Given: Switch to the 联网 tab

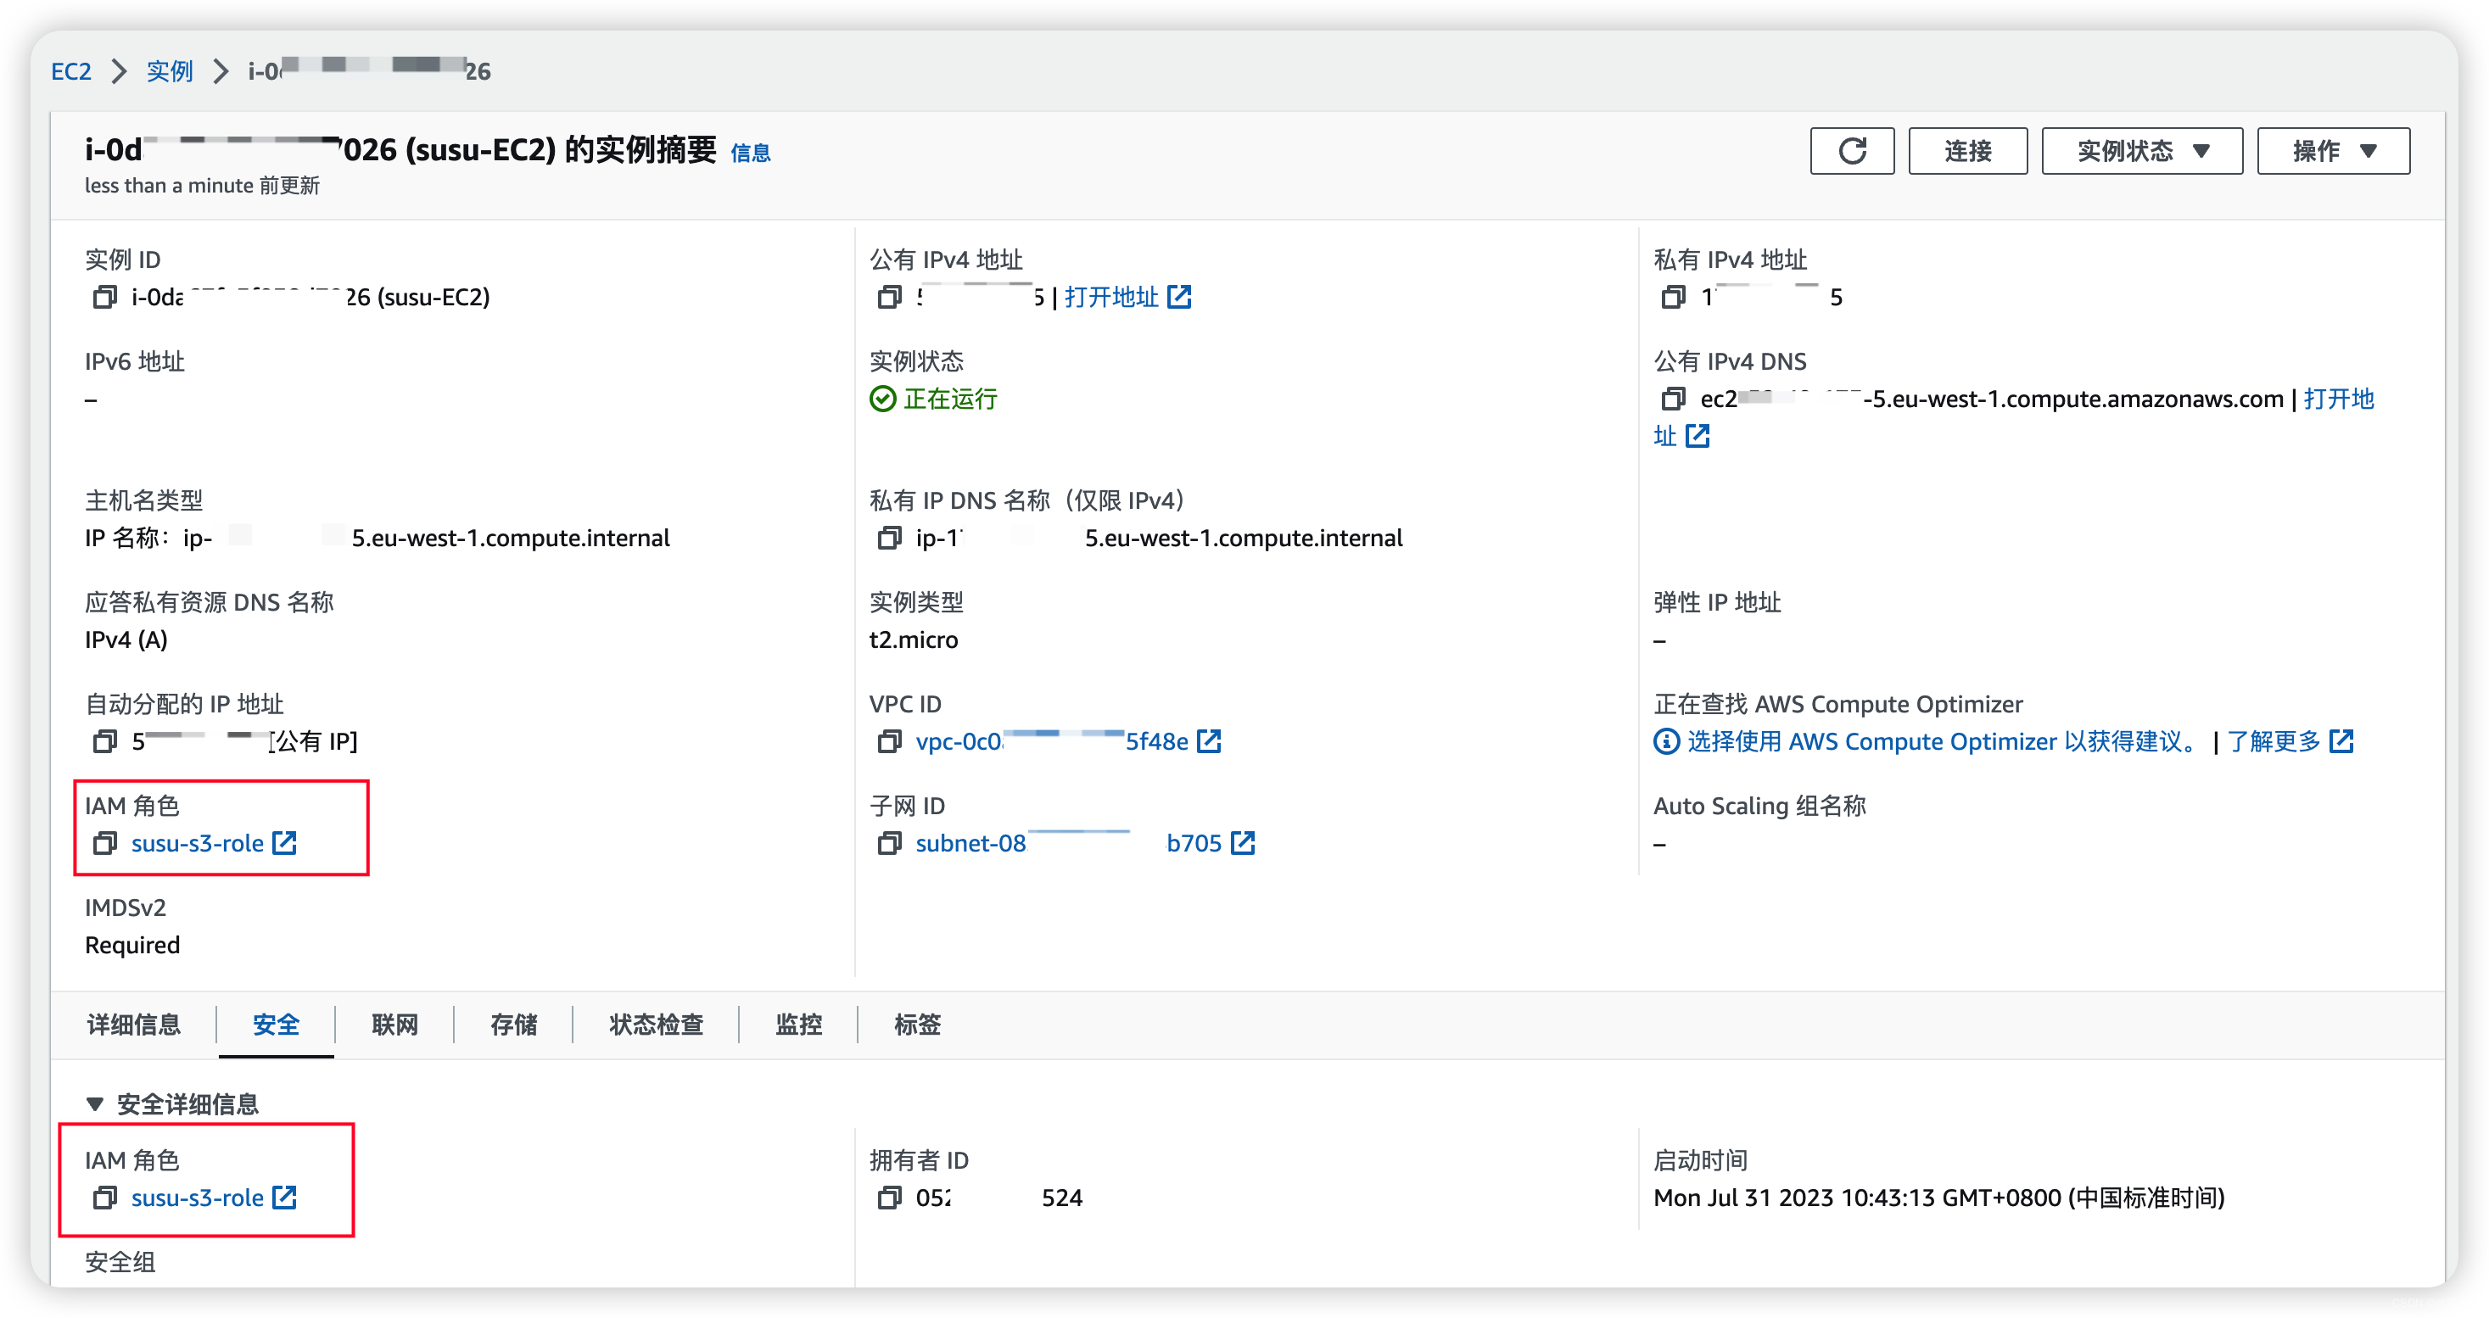Looking at the screenshot, I should tap(394, 1025).
